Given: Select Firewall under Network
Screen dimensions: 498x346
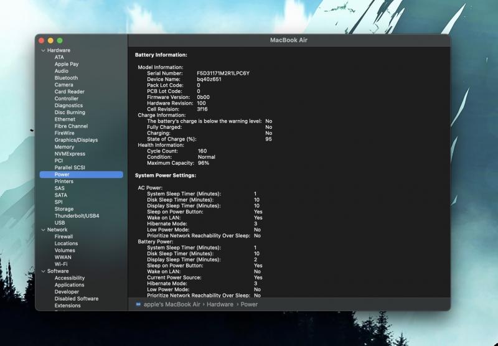Looking at the screenshot, I should pyautogui.click(x=63, y=237).
